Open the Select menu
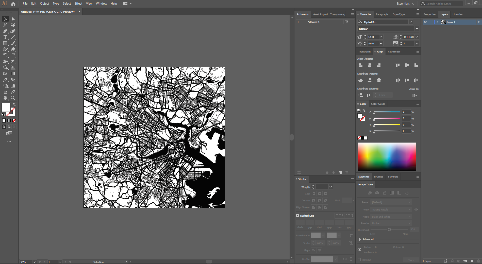The image size is (482, 264). coord(67,3)
